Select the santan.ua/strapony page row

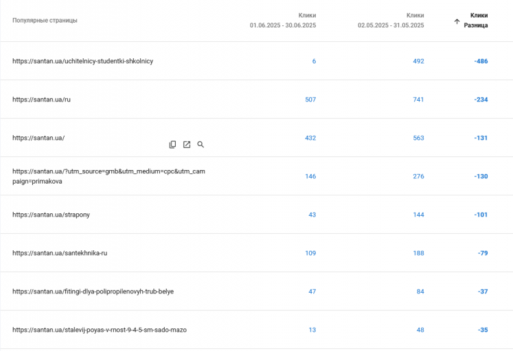point(257,215)
